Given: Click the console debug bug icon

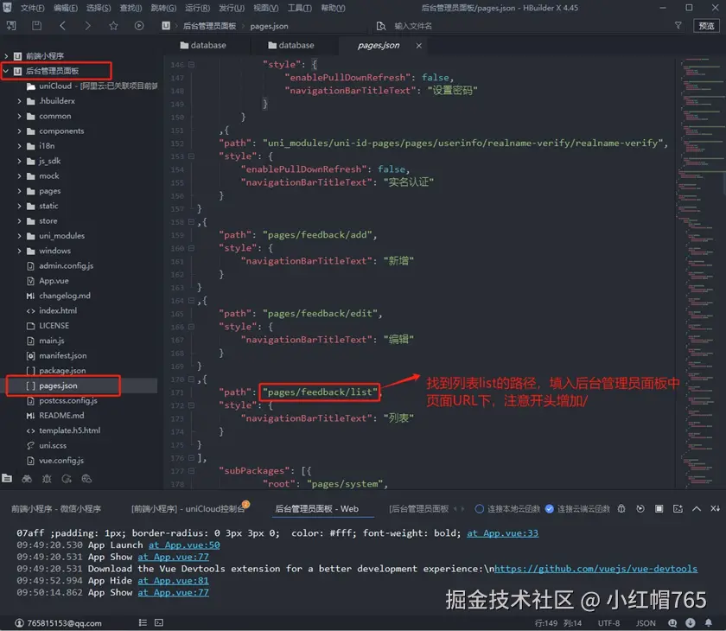Looking at the screenshot, I should [621, 509].
